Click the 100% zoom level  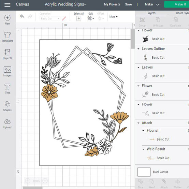point(36,181)
